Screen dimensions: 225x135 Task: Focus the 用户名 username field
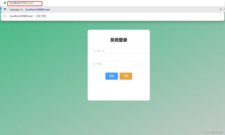[x=119, y=51]
